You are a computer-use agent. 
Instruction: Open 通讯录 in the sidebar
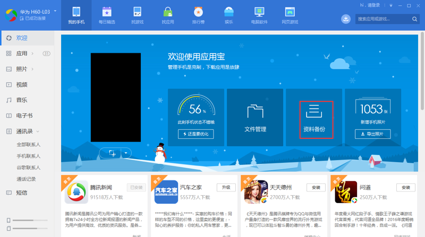coord(24,131)
